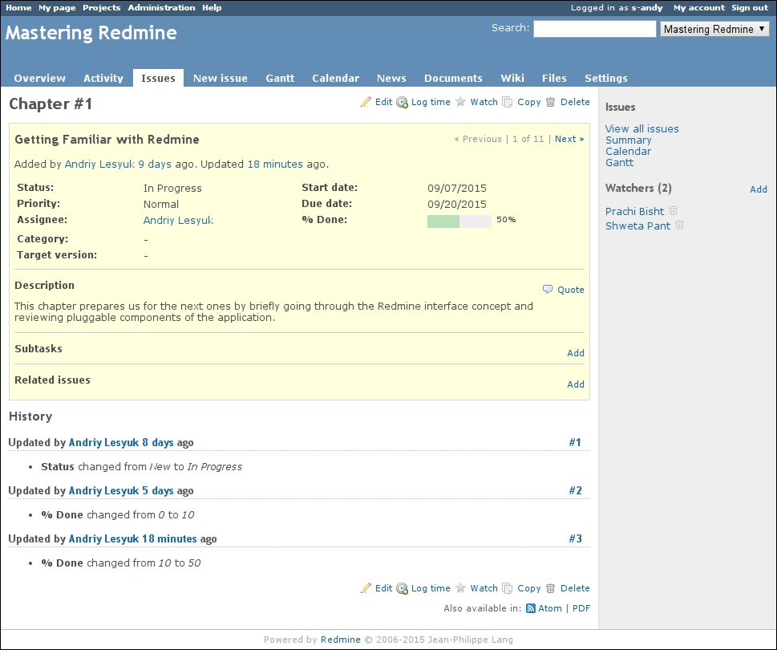This screenshot has height=650, width=777.
Task: Click the '18 minutes' updated link in header
Action: click(275, 165)
